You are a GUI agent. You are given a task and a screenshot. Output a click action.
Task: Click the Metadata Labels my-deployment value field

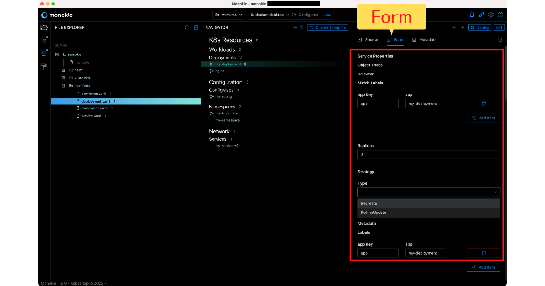pyautogui.click(x=426, y=253)
